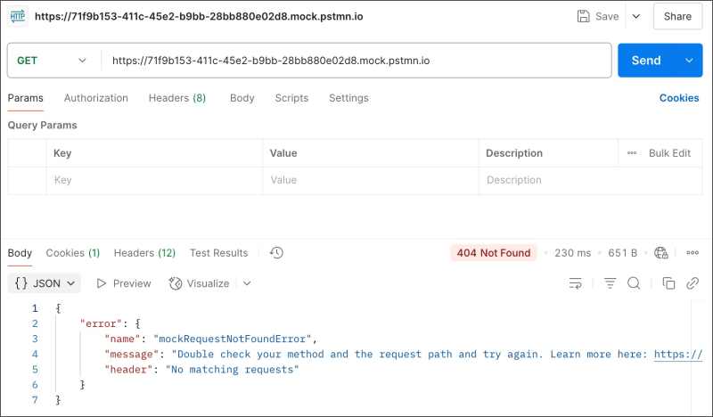This screenshot has height=417, width=713.
Task: Click the Share button
Action: 677,16
